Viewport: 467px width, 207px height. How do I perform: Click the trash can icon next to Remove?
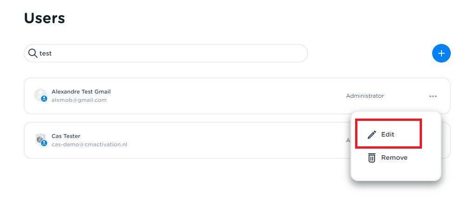point(371,158)
